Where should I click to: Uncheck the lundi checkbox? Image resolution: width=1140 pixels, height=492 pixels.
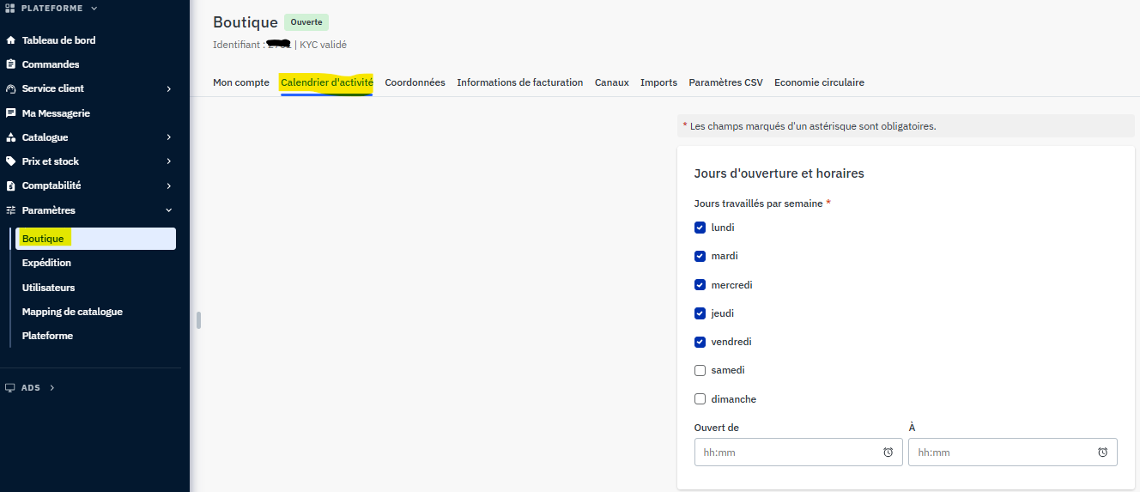pyautogui.click(x=700, y=228)
